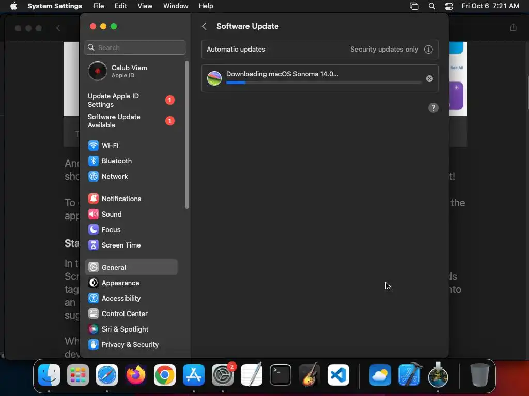Open the Trash from the Dock
The width and height of the screenshot is (529, 396).
coord(480,375)
